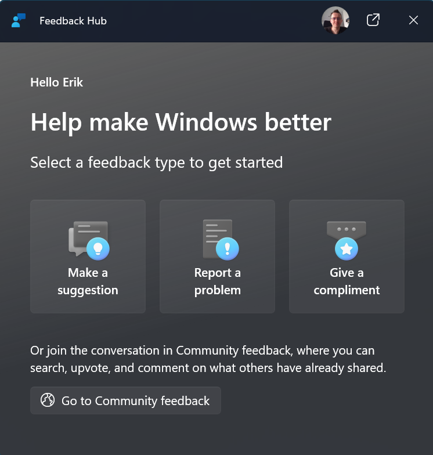Click the Feedback Hub logo icon

[19, 21]
